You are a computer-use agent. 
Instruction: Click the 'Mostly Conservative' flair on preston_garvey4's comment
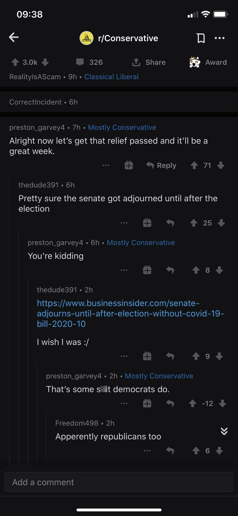tap(122, 127)
